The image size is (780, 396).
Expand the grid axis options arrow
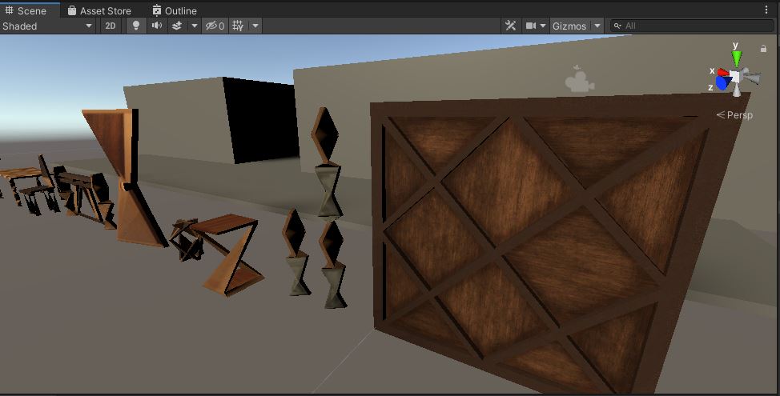[255, 26]
